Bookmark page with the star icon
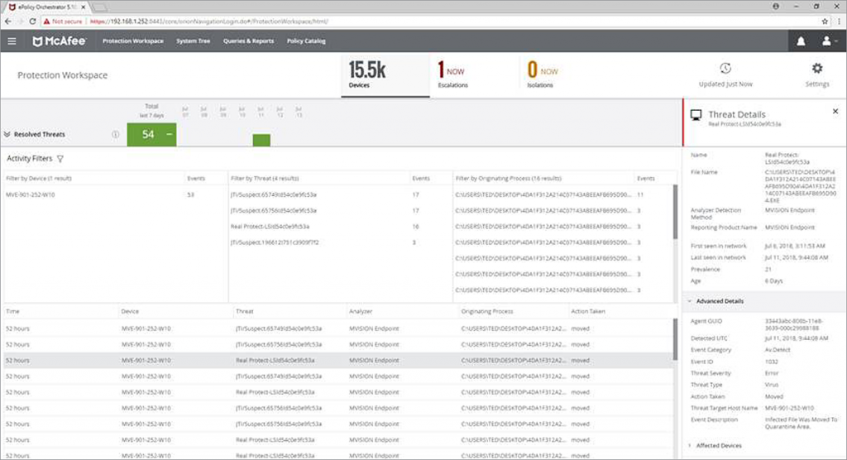 (825, 21)
